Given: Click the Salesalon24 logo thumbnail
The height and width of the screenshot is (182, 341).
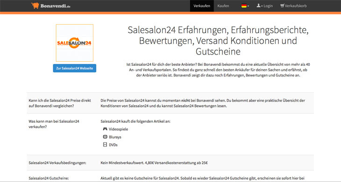Looking at the screenshot, I should (x=75, y=43).
